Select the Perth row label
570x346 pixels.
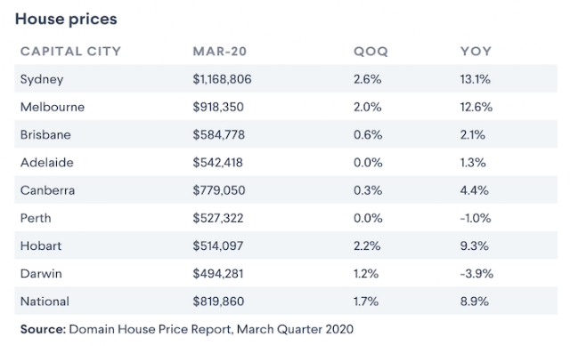click(36, 218)
